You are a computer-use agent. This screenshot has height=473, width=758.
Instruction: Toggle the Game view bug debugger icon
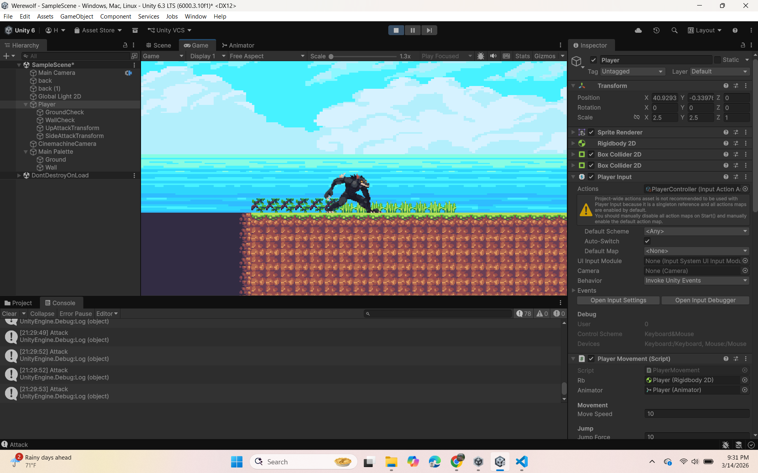point(480,56)
